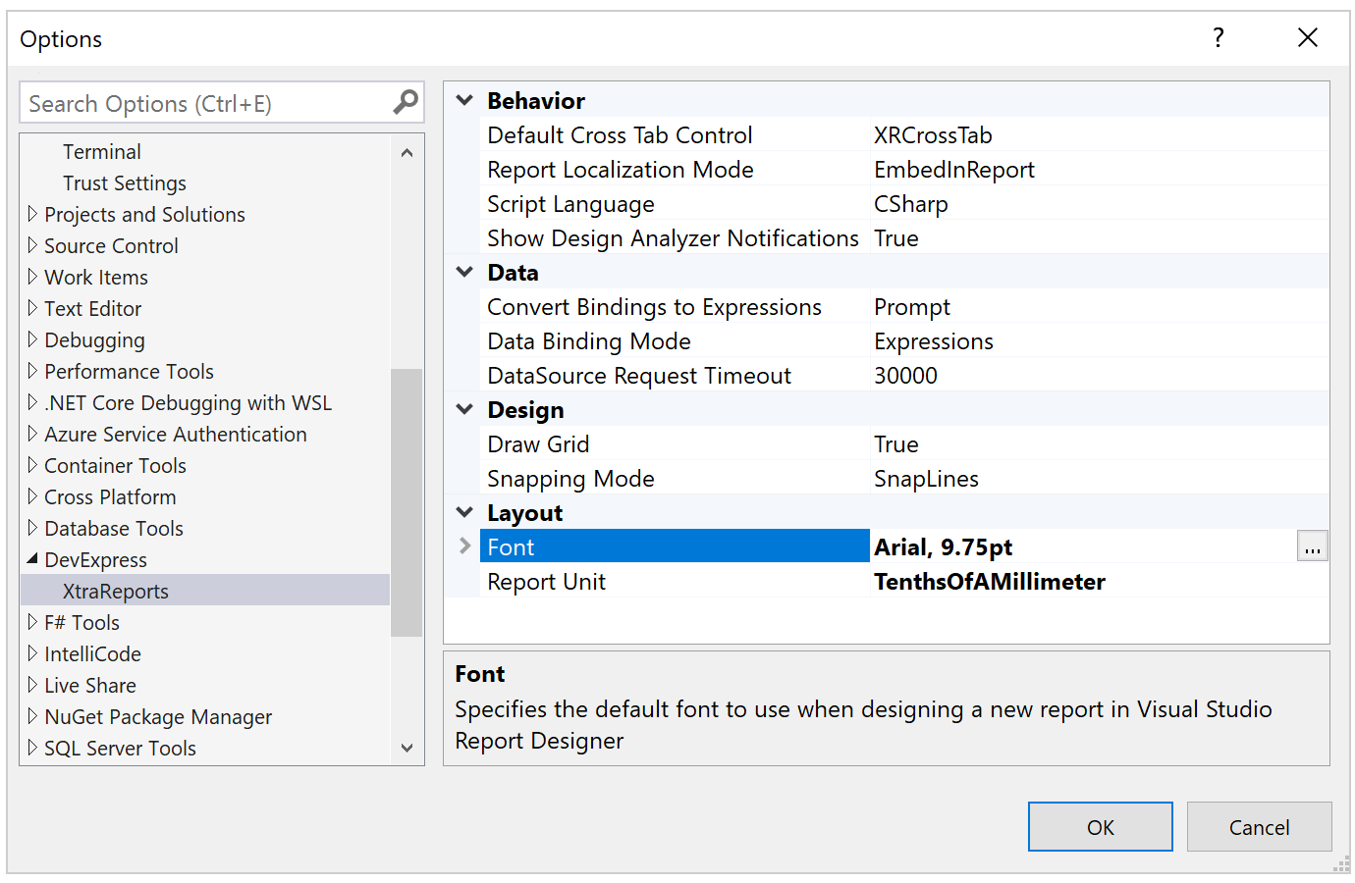Click the Help question mark icon

(x=1218, y=37)
